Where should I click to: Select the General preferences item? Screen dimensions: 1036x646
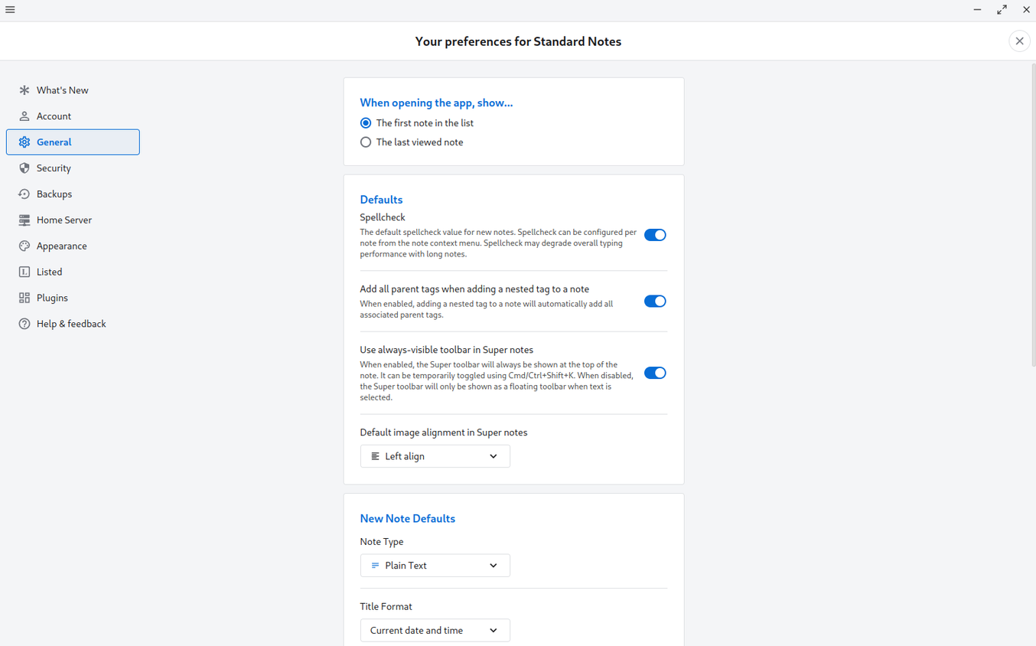[x=73, y=142]
